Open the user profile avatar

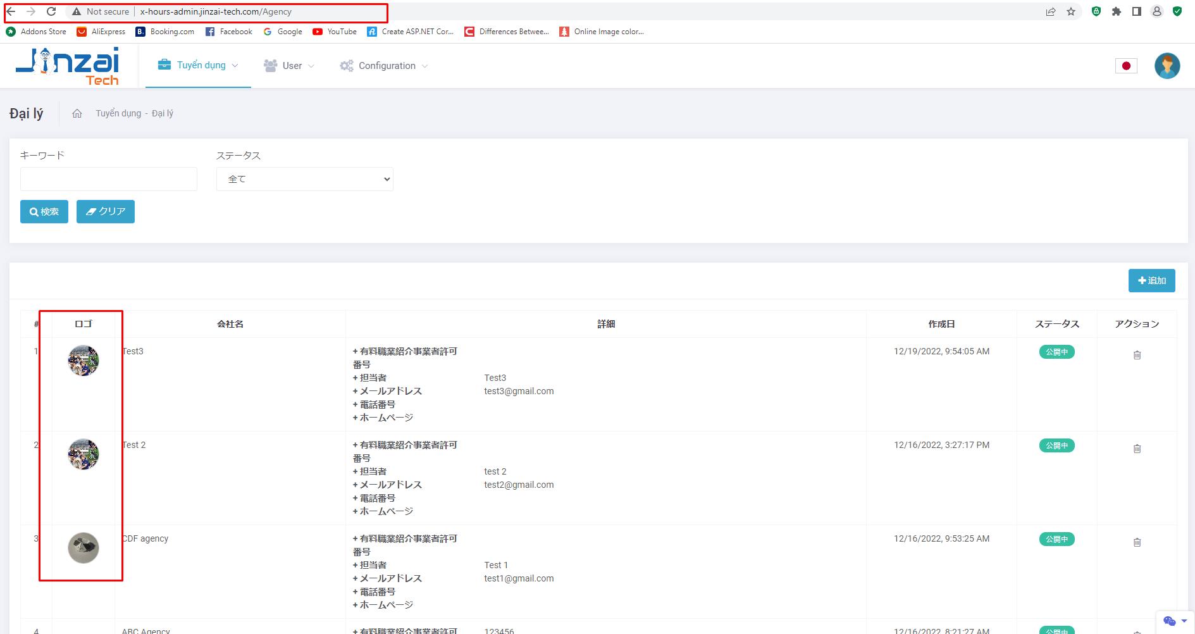click(x=1167, y=66)
